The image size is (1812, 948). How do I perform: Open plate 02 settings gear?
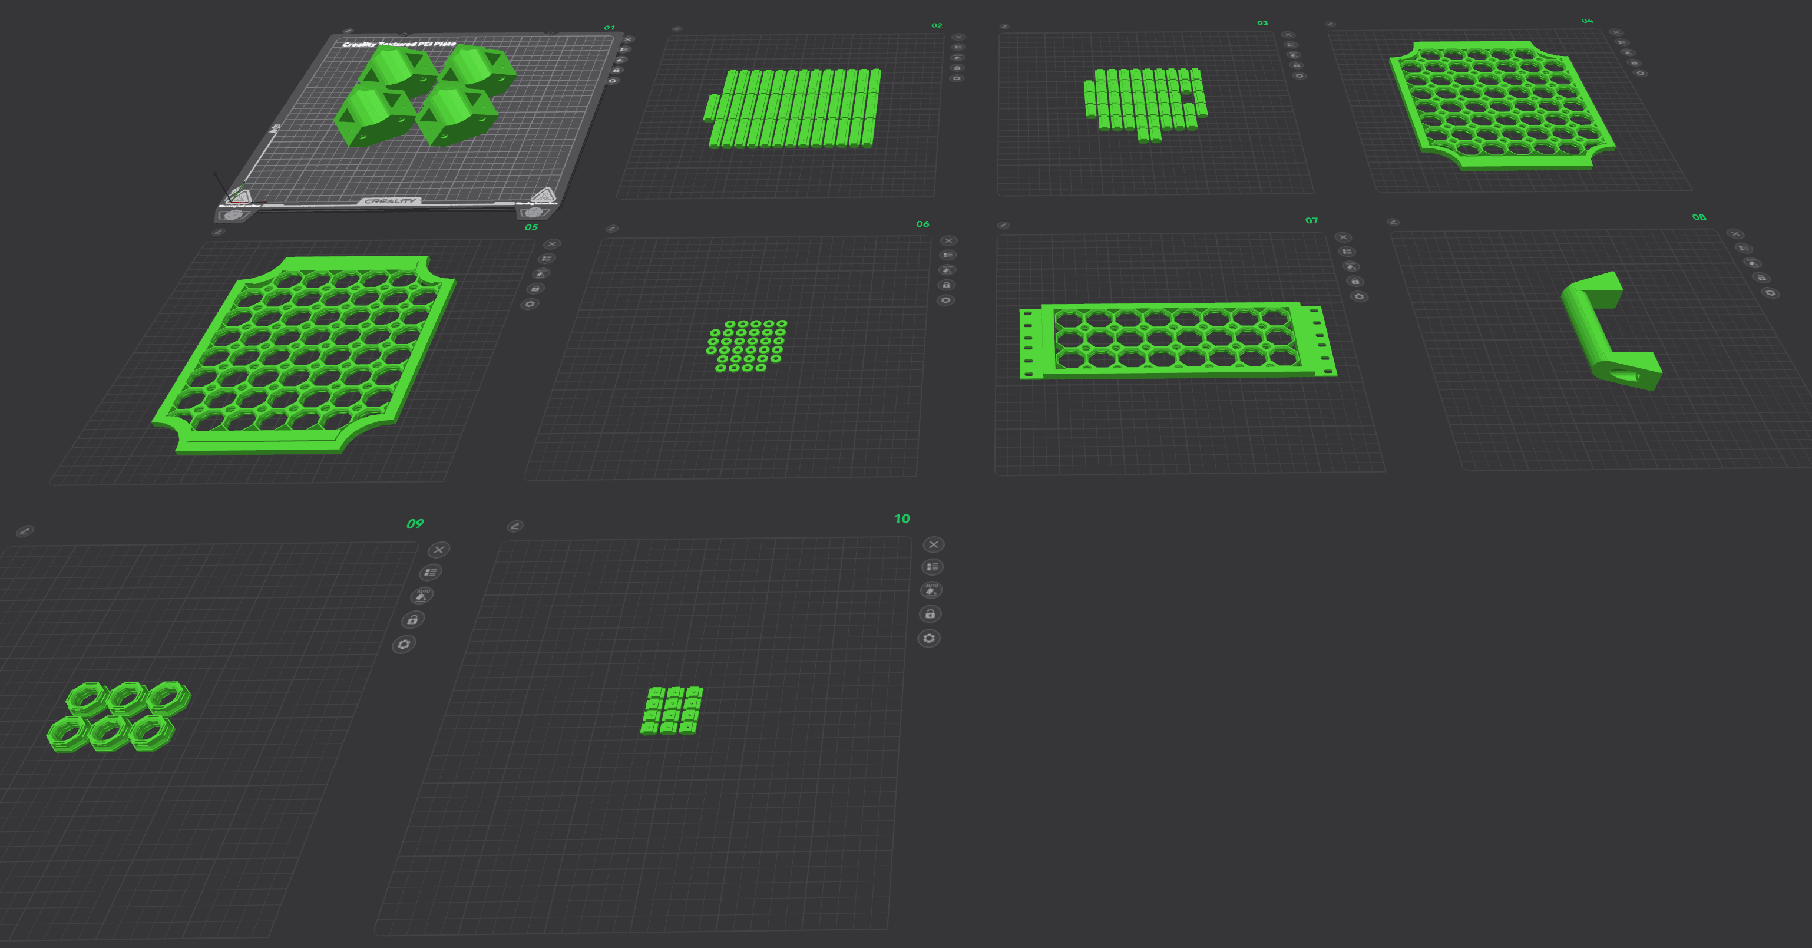[956, 78]
